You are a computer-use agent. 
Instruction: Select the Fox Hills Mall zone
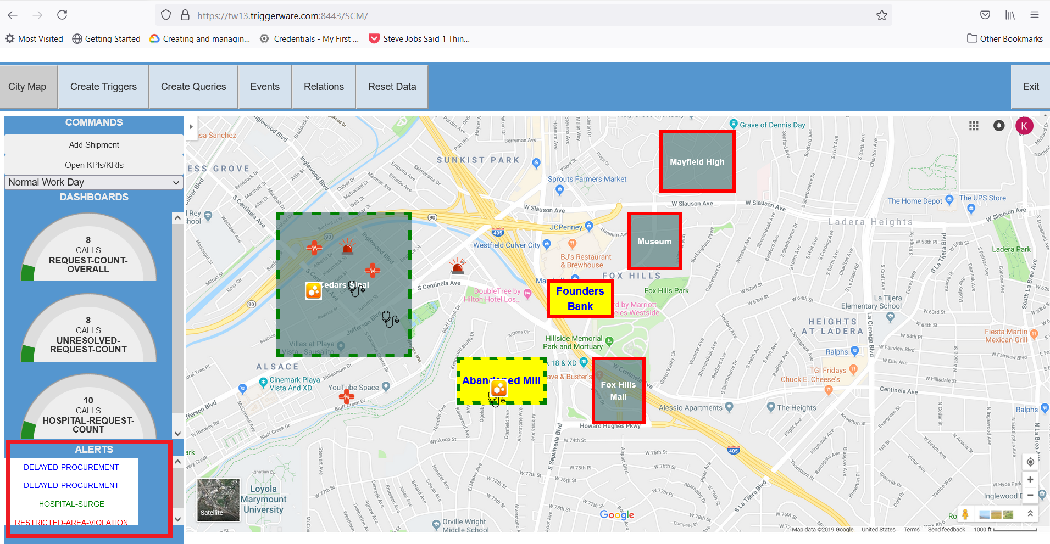[x=618, y=390]
